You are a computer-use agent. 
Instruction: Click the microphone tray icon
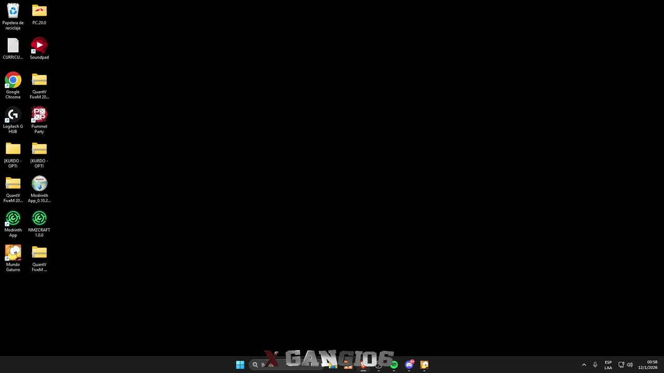point(595,365)
